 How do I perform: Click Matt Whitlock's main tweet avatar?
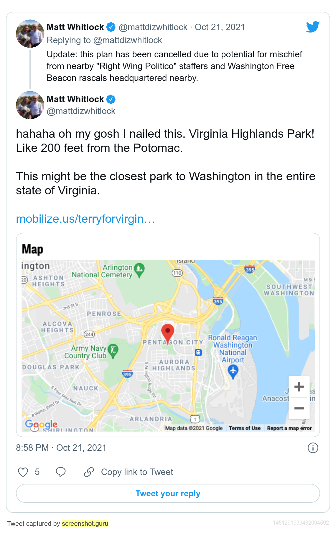(30, 105)
